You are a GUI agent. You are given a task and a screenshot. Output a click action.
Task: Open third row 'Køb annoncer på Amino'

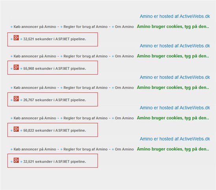(x=35, y=88)
